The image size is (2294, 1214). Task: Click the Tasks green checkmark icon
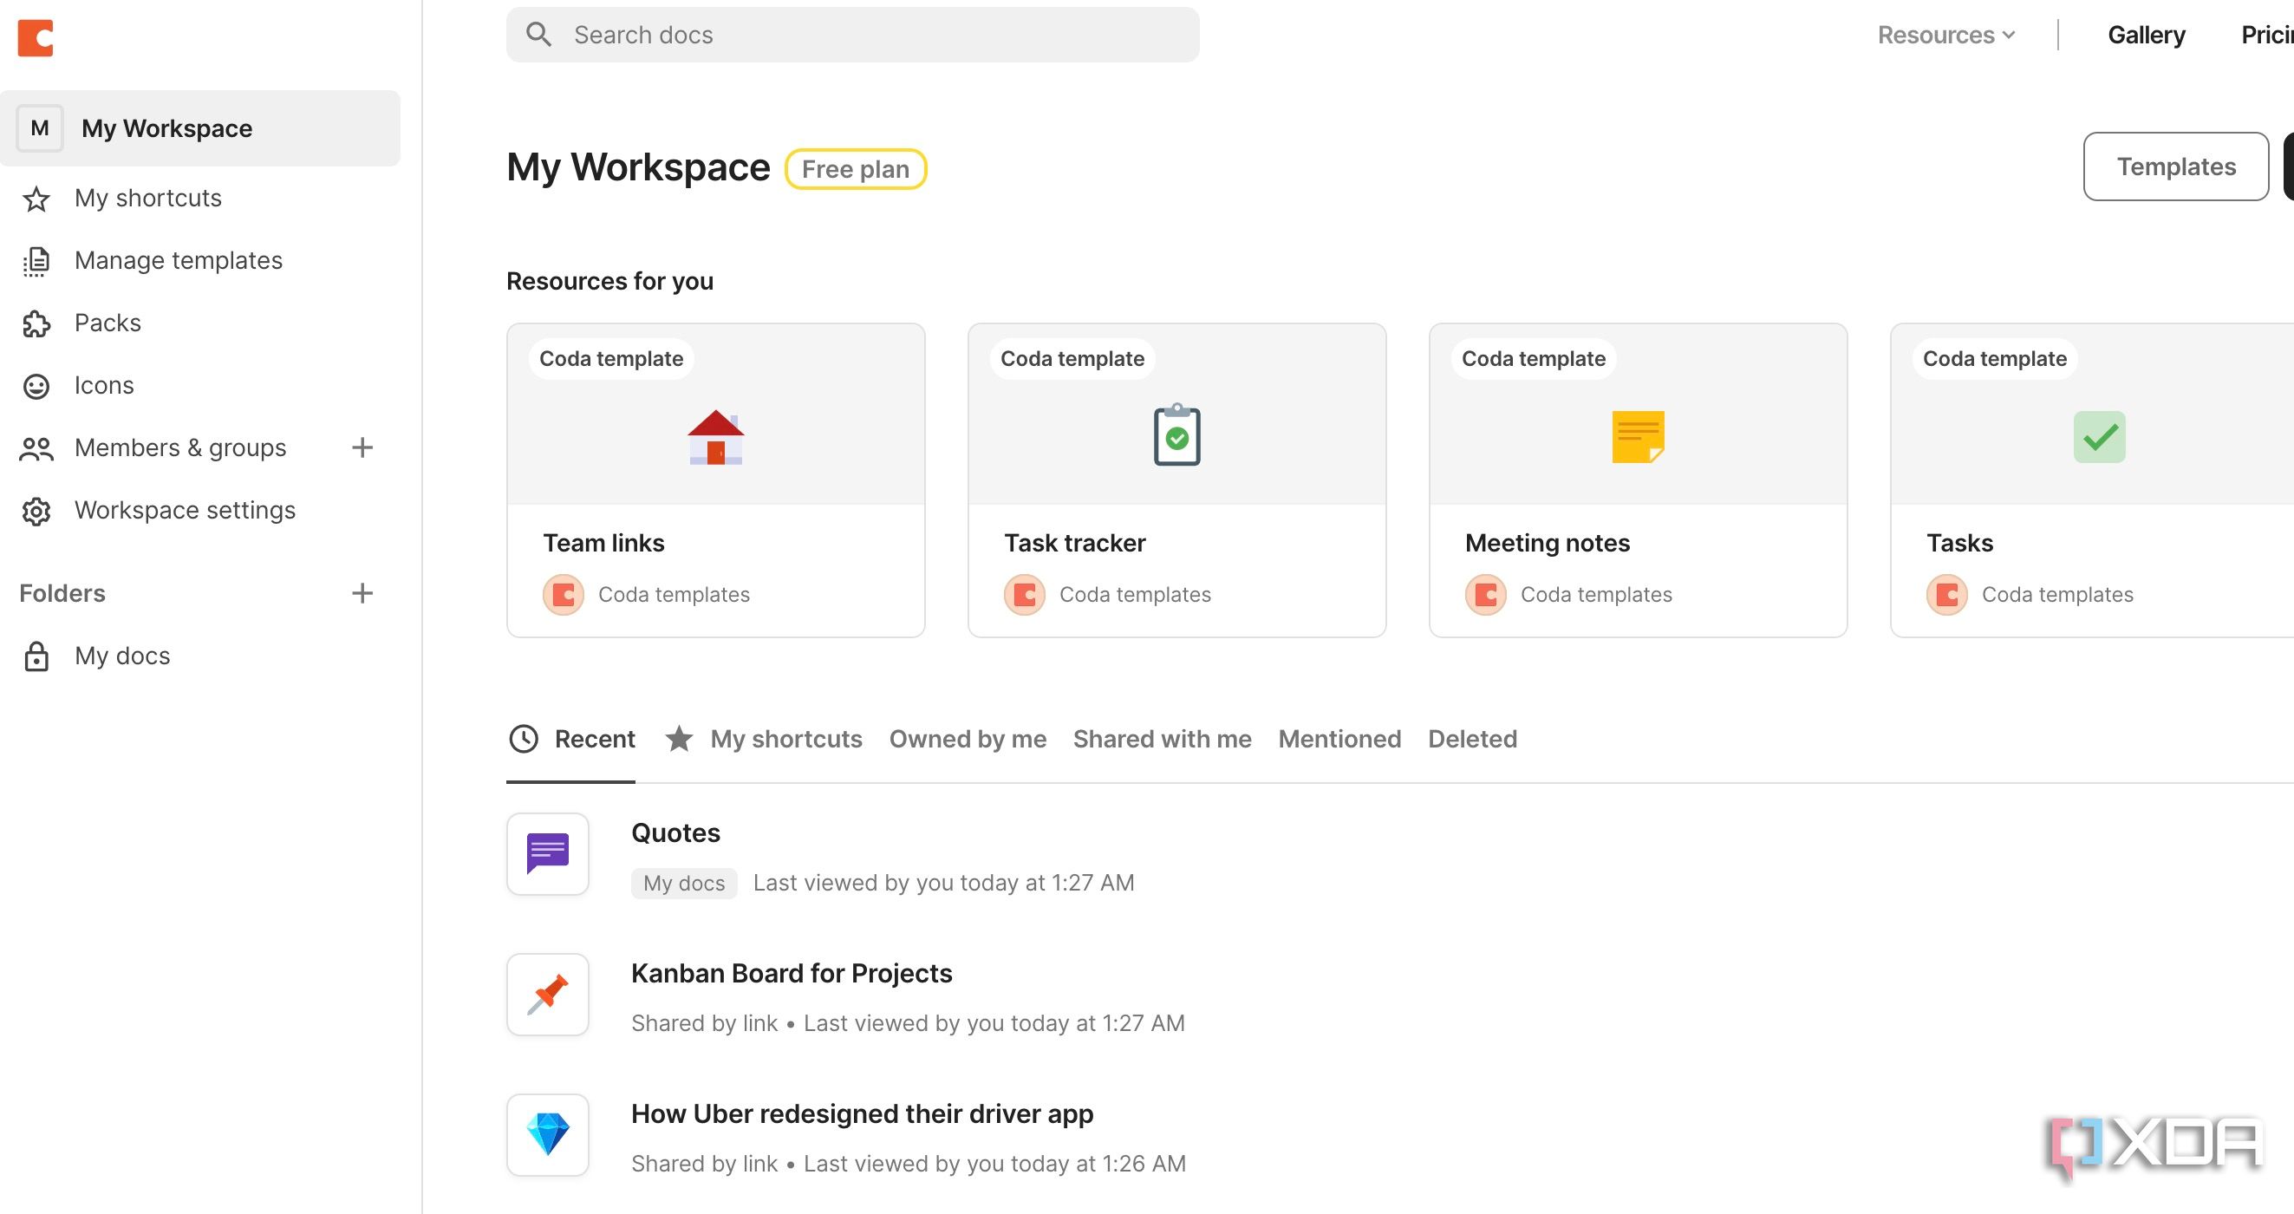click(2099, 436)
